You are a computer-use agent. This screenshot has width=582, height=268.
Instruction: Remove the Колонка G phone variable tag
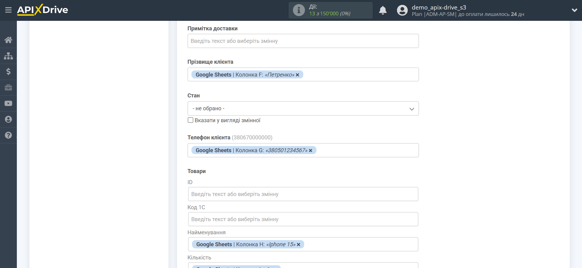(311, 150)
